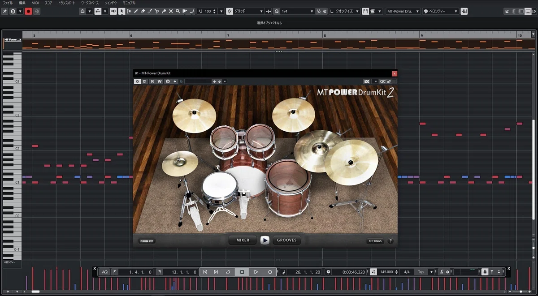Toggle Snap on/off button
Viewport: 538px width, 296px height.
click(x=229, y=11)
